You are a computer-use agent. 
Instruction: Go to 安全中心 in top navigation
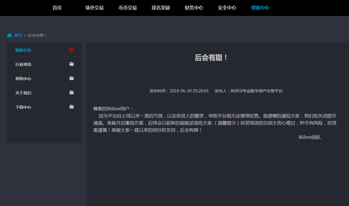pos(227,8)
